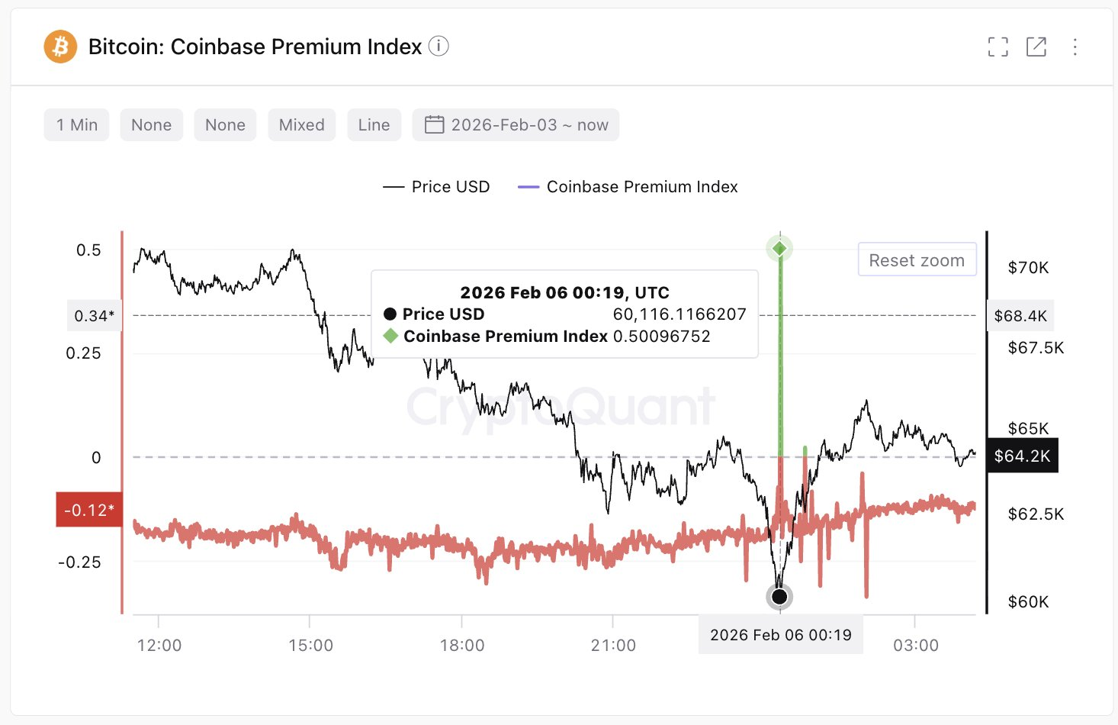
Task: Click the -0.12* red axis marker
Action: pyautogui.click(x=88, y=509)
